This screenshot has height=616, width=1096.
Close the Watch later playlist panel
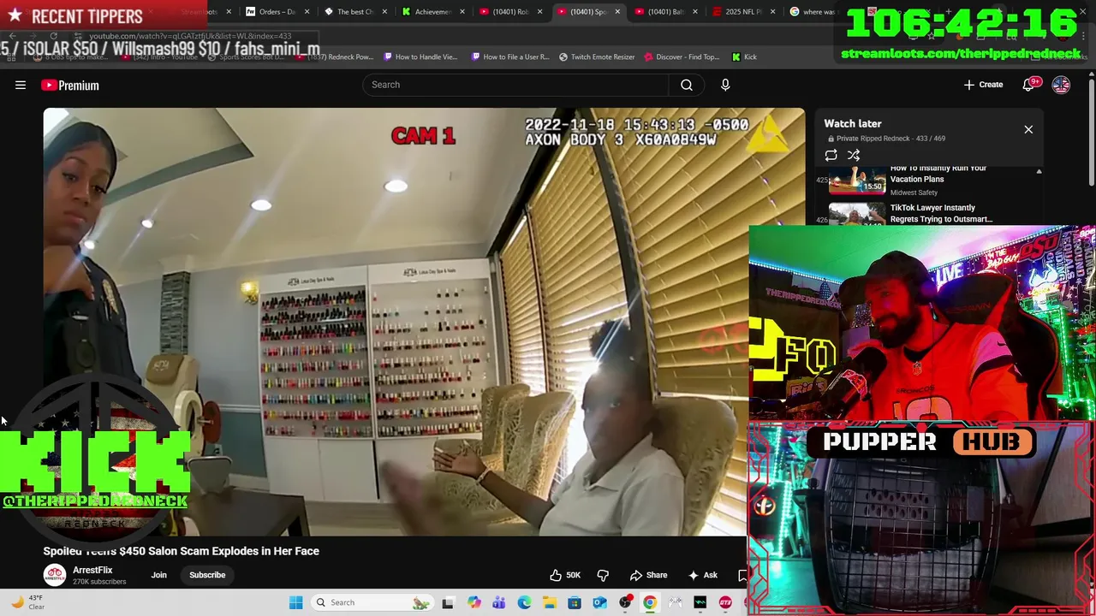click(1028, 129)
